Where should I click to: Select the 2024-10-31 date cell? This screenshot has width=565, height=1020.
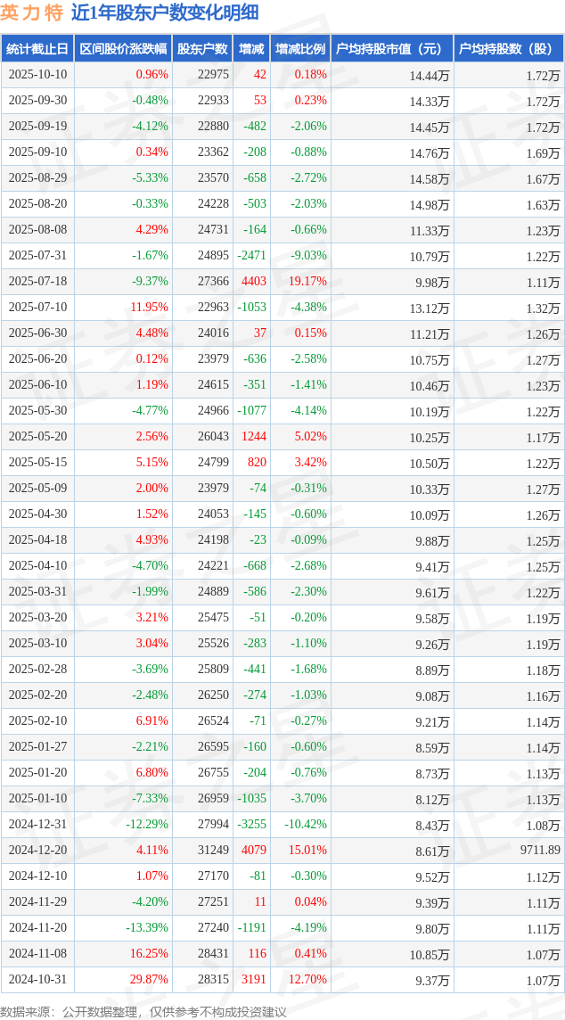pos(37,980)
